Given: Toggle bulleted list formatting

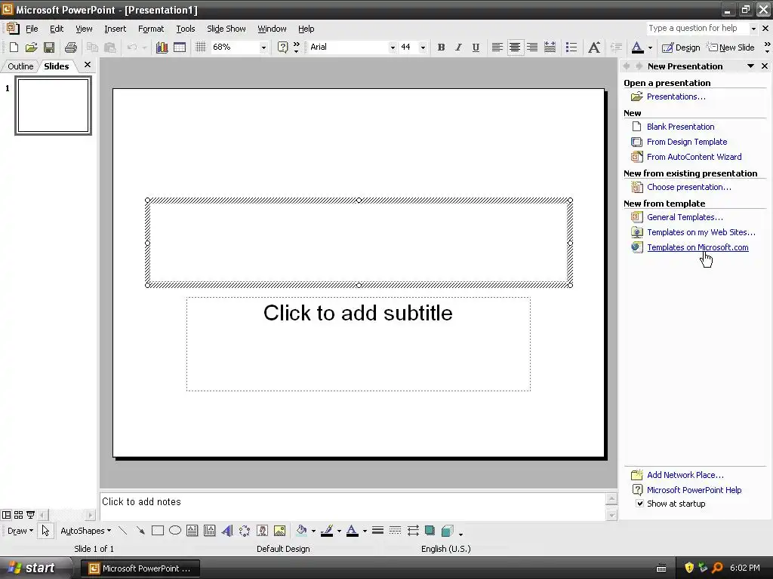Looking at the screenshot, I should click(x=571, y=47).
